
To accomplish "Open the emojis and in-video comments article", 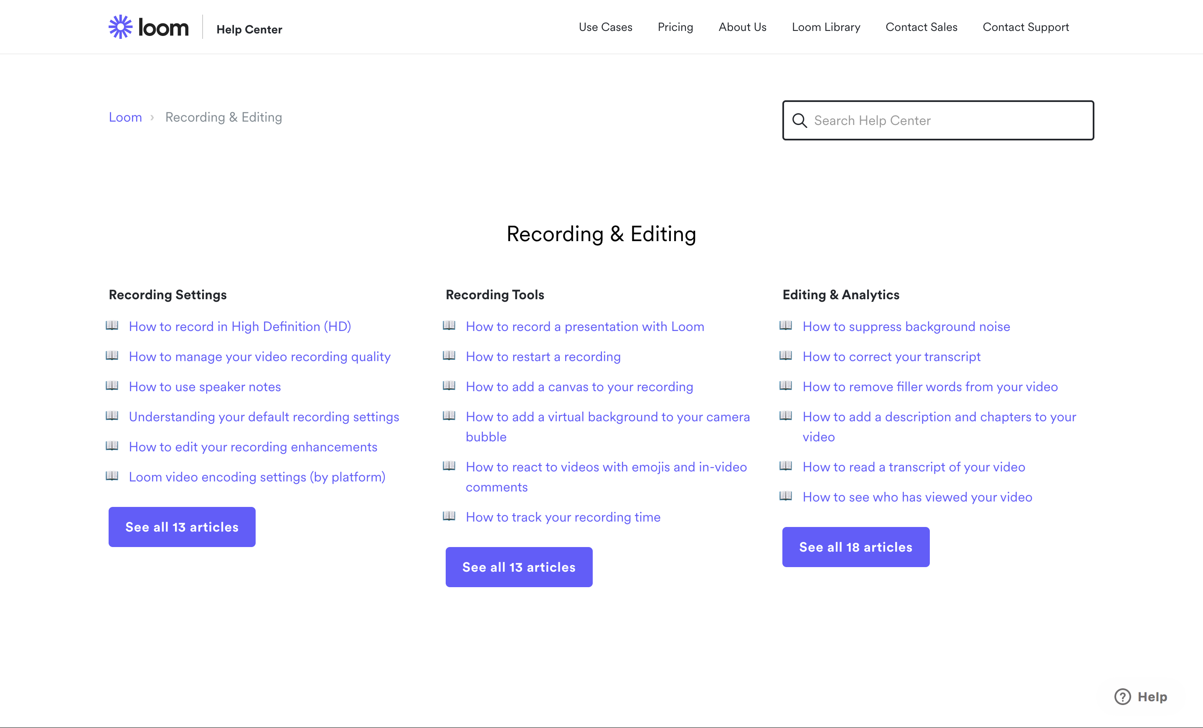I will 606,477.
